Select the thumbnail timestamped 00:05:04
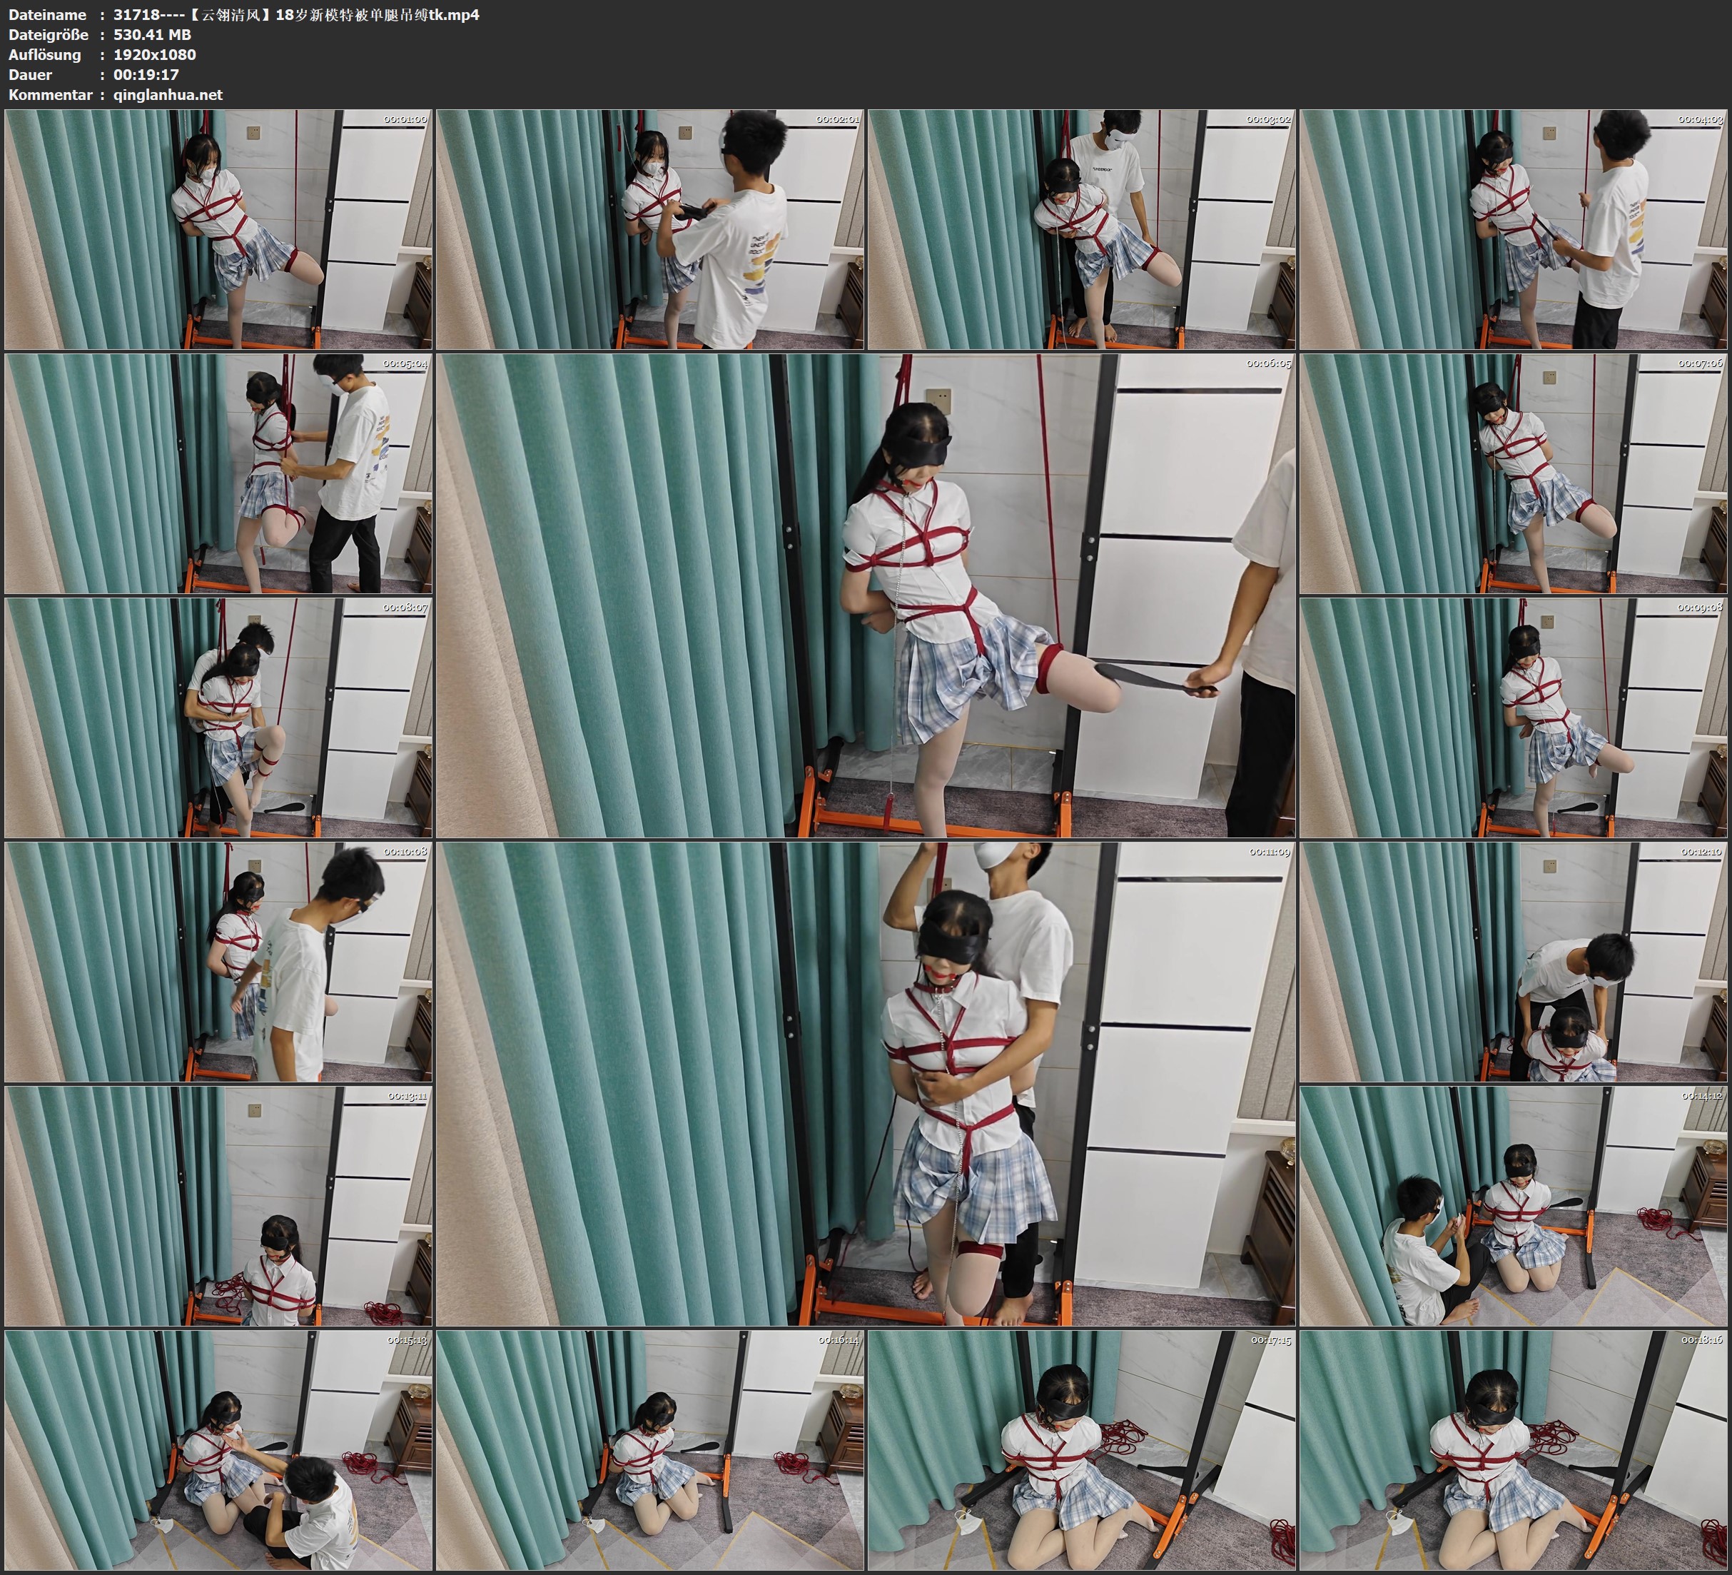Viewport: 1732px width, 1575px height. (218, 473)
